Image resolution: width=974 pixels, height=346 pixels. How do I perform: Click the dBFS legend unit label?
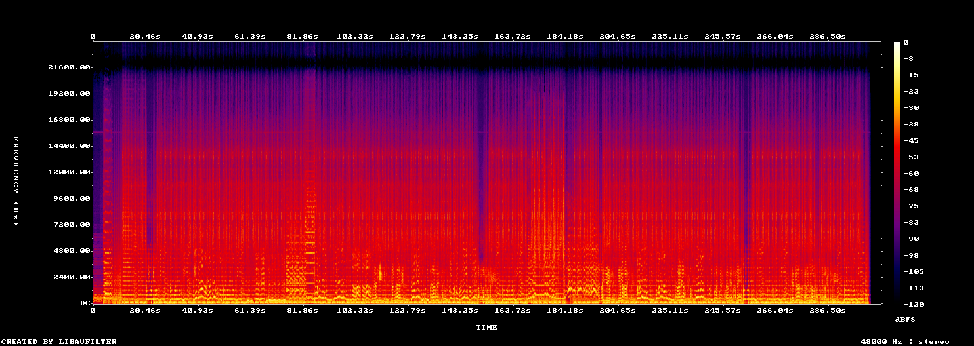pos(905,319)
